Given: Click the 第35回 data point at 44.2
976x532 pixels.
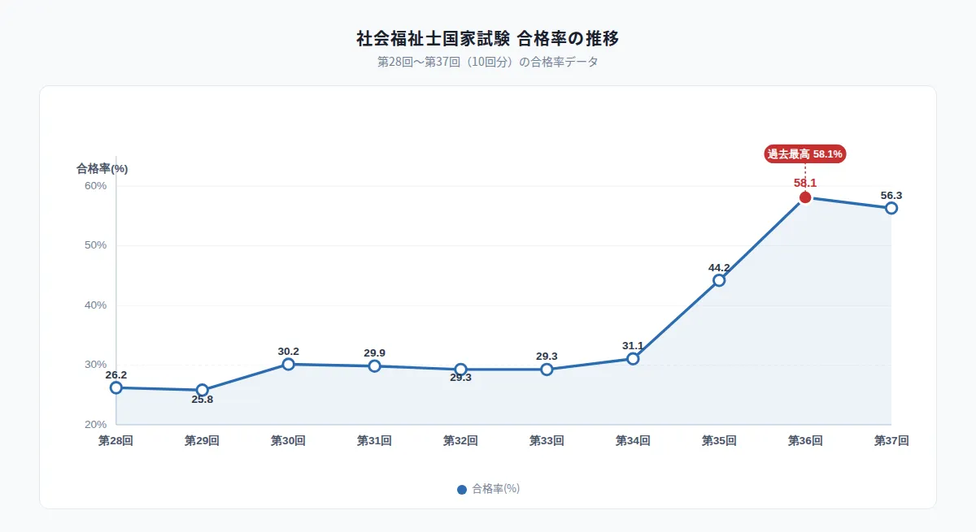Looking at the screenshot, I should point(719,280).
